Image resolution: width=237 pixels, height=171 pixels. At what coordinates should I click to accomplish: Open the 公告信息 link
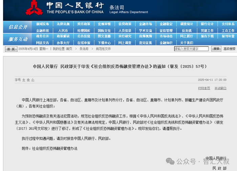[84, 36]
